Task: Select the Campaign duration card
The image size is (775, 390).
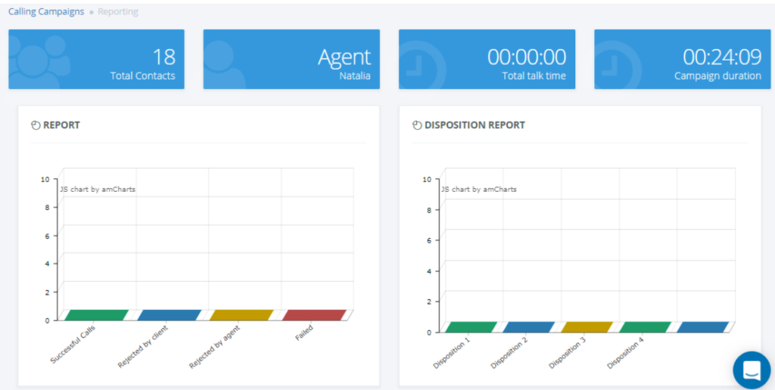Action: coord(682,59)
